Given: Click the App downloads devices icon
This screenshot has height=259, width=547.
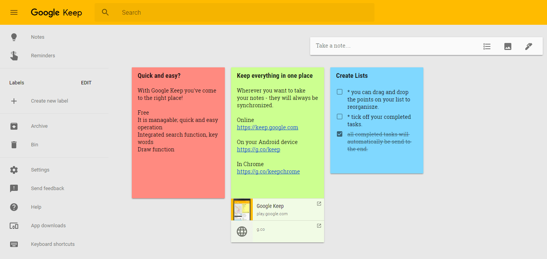Looking at the screenshot, I should click(x=14, y=226).
